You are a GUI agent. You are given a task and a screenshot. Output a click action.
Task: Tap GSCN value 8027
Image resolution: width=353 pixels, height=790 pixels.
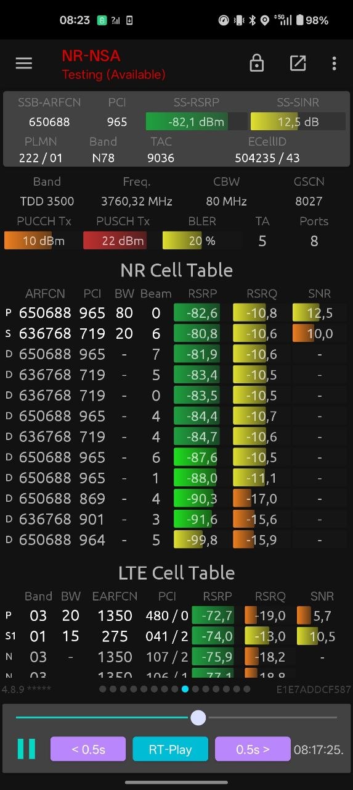309,201
